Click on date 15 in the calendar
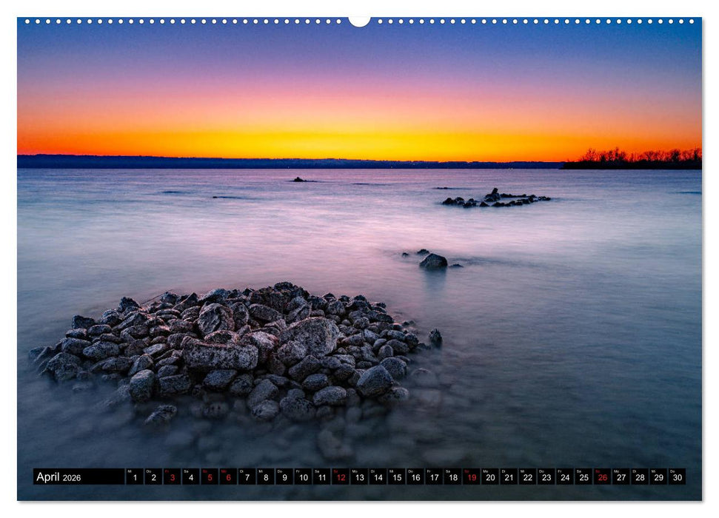The image size is (719, 518). tap(396, 477)
